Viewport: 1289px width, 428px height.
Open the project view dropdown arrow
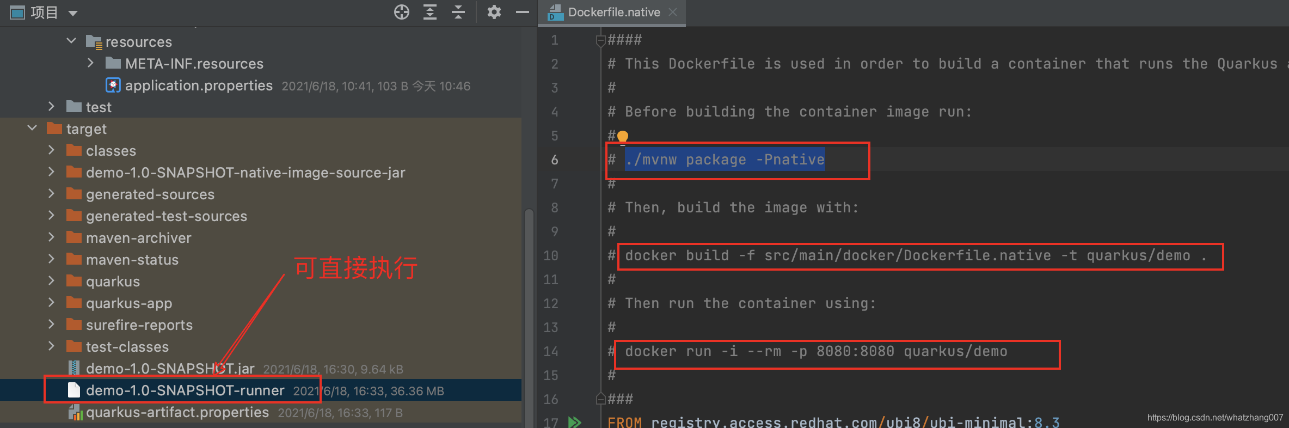click(x=73, y=13)
